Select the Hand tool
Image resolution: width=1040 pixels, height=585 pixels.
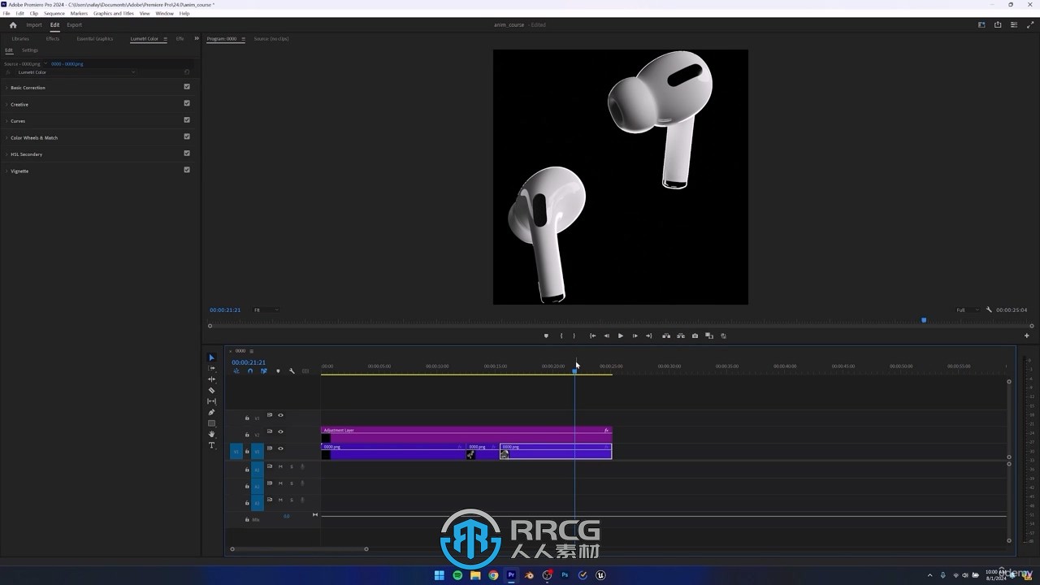coord(212,434)
